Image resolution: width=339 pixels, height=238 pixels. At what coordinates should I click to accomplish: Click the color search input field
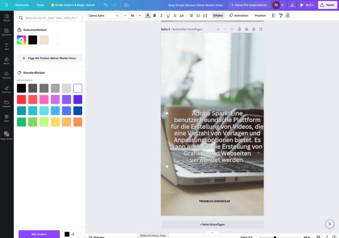click(x=49, y=18)
